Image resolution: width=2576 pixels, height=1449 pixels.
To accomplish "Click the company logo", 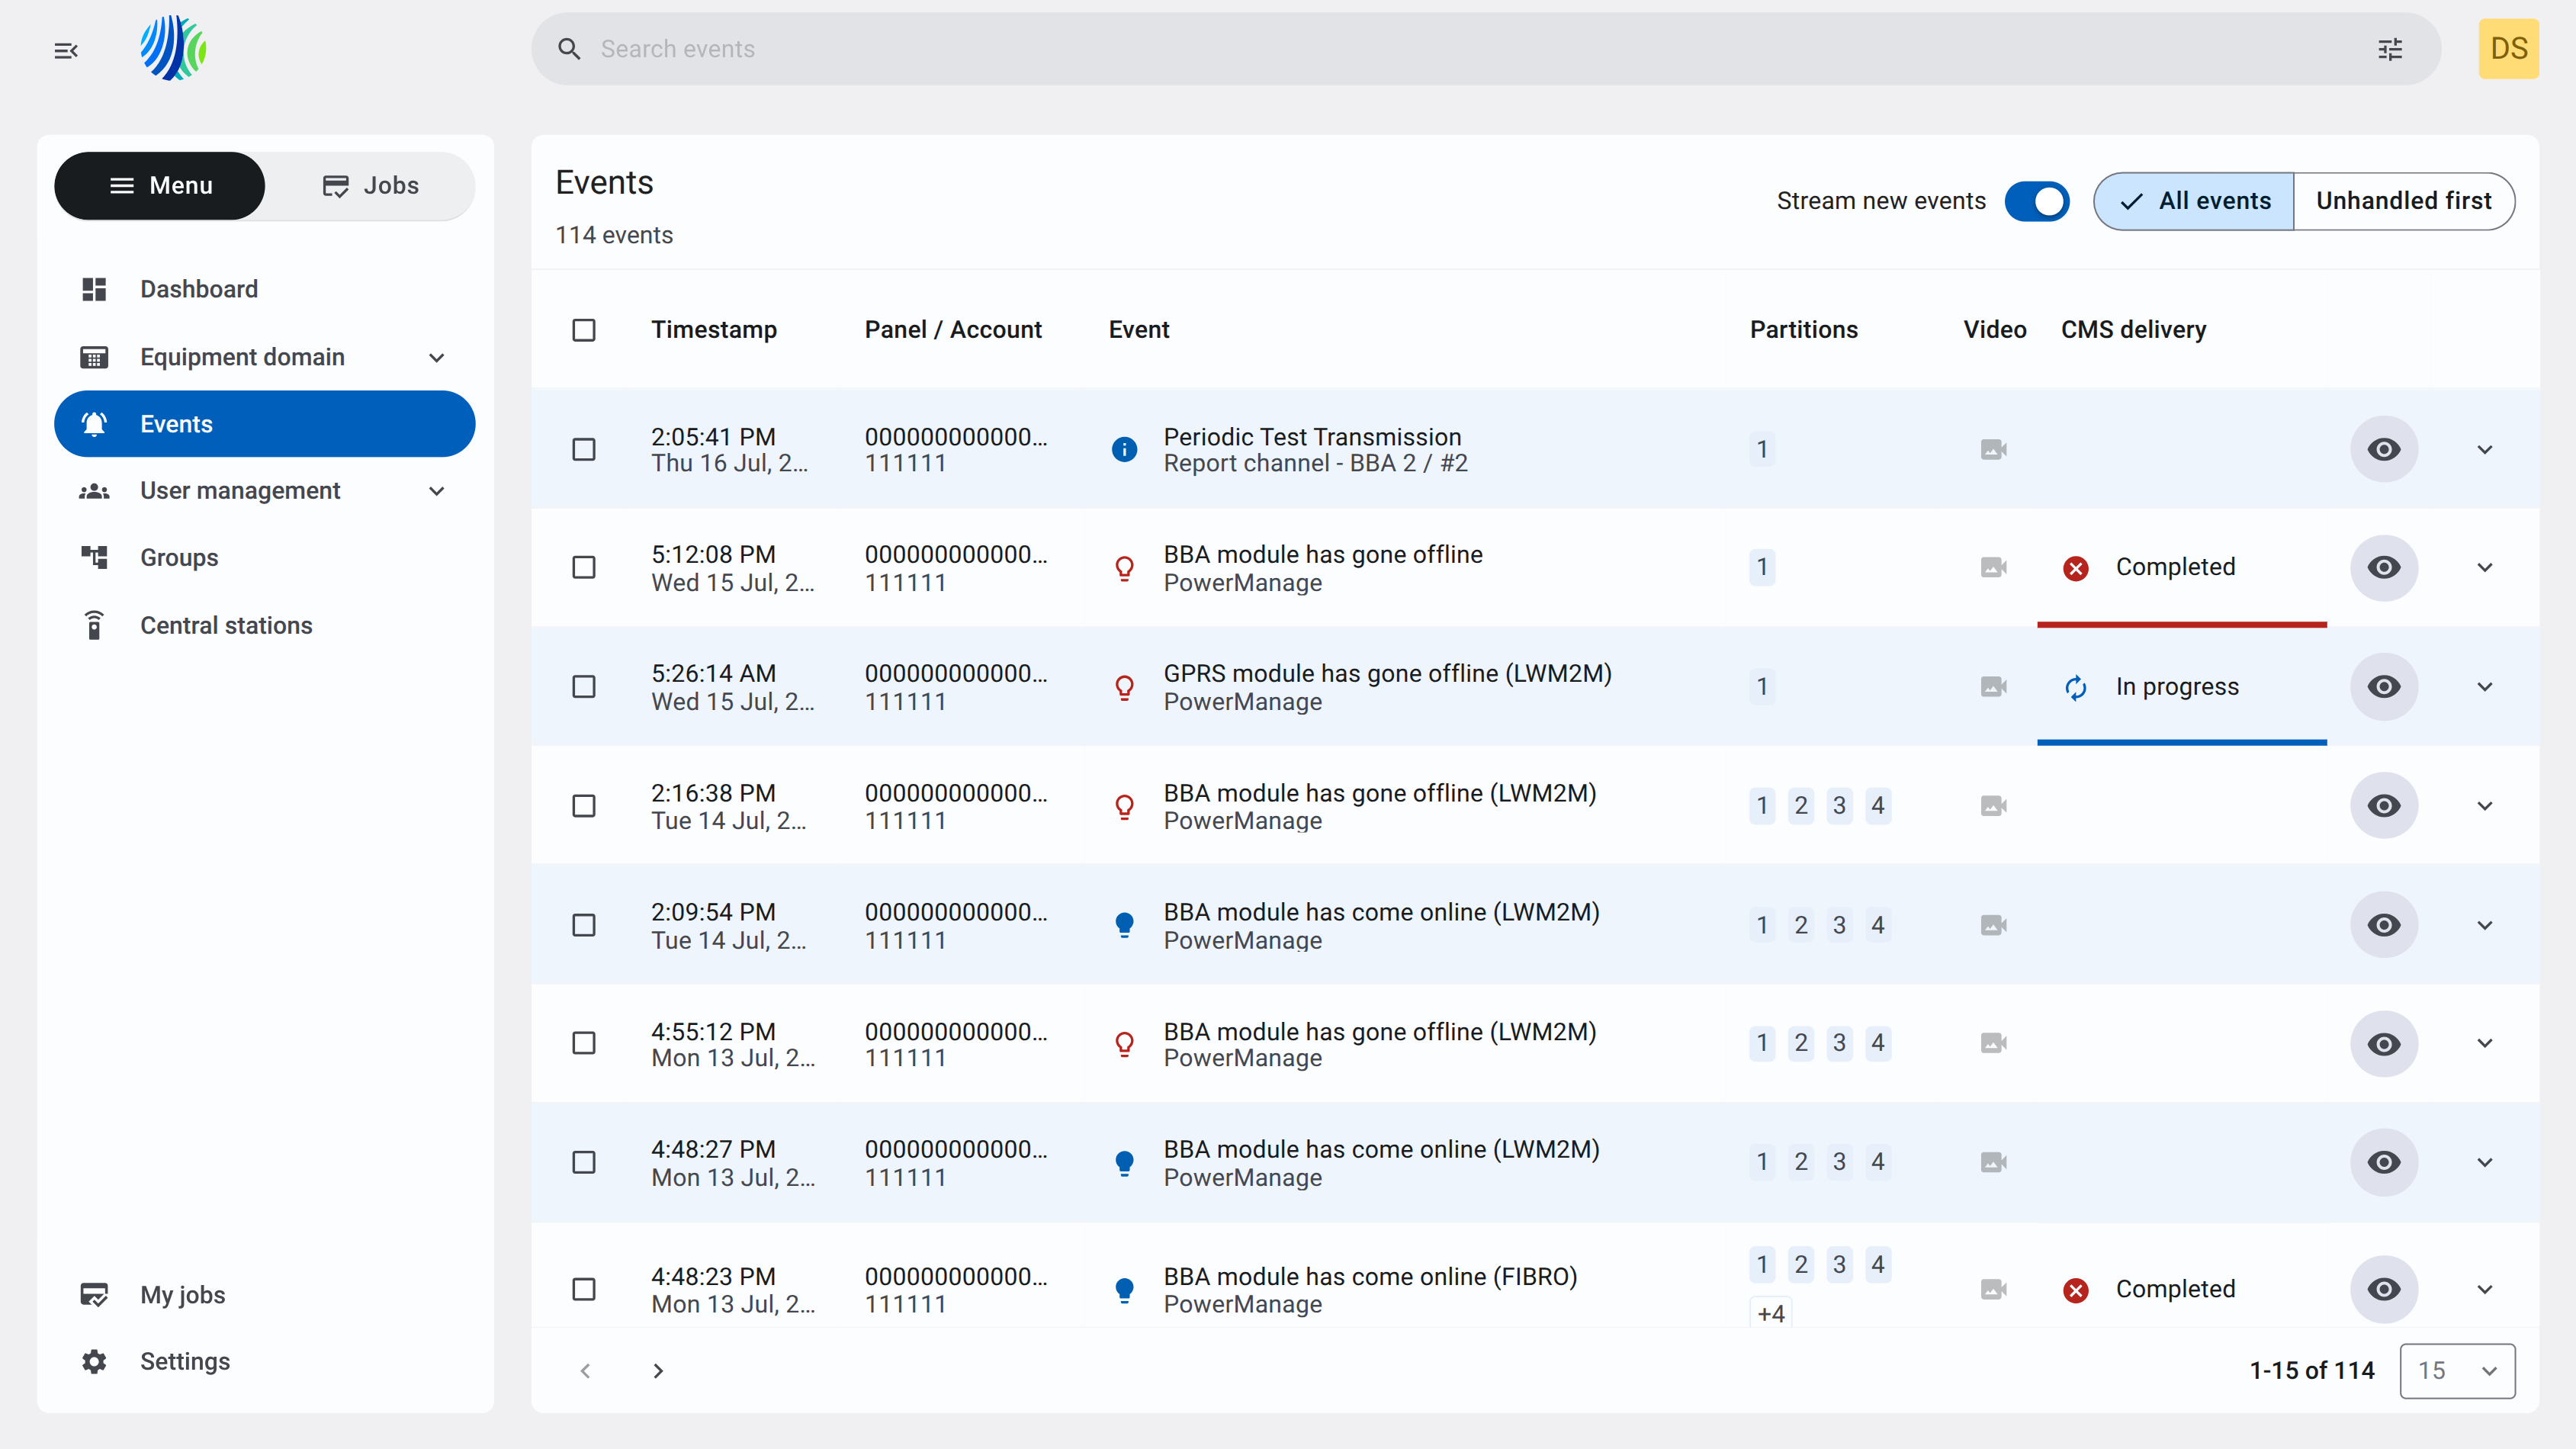I will coord(173,48).
